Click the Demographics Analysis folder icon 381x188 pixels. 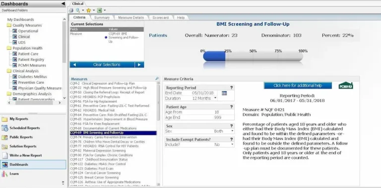pos(9,94)
